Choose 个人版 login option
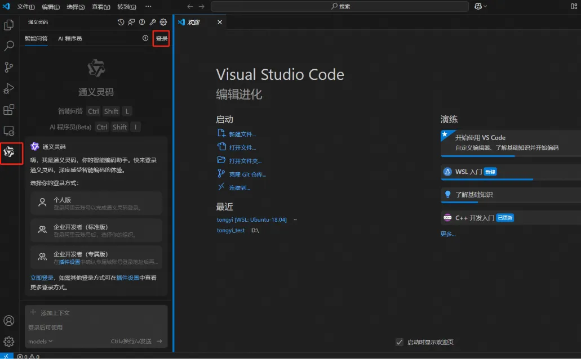581x359 pixels. (96, 203)
